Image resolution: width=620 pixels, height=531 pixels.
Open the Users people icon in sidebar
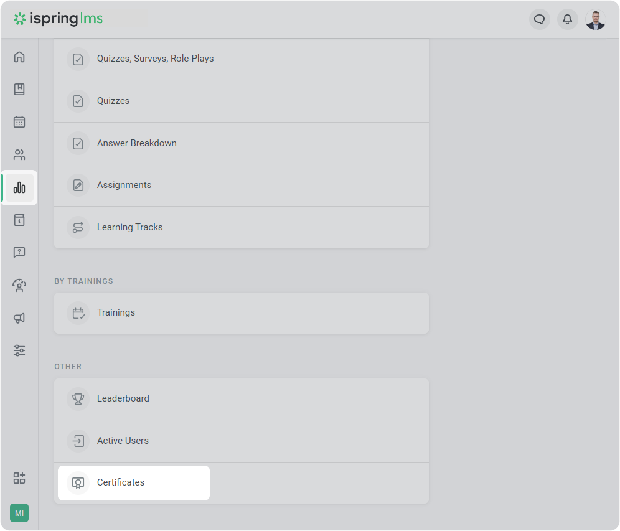click(19, 155)
